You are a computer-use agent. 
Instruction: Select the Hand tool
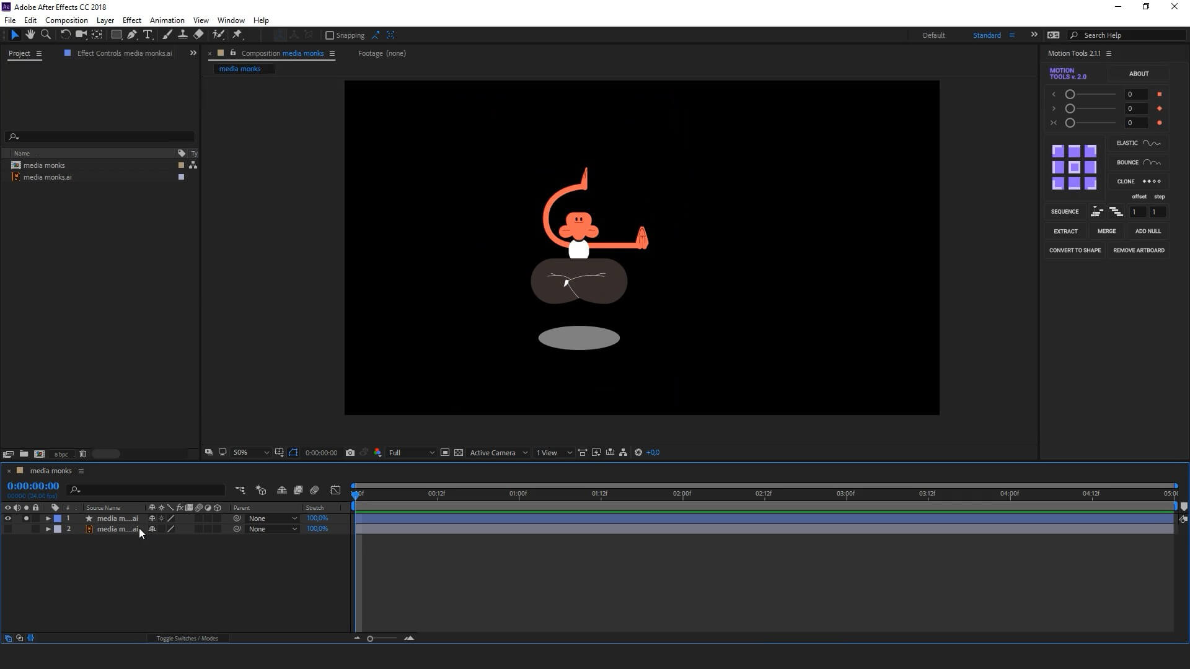click(x=30, y=35)
